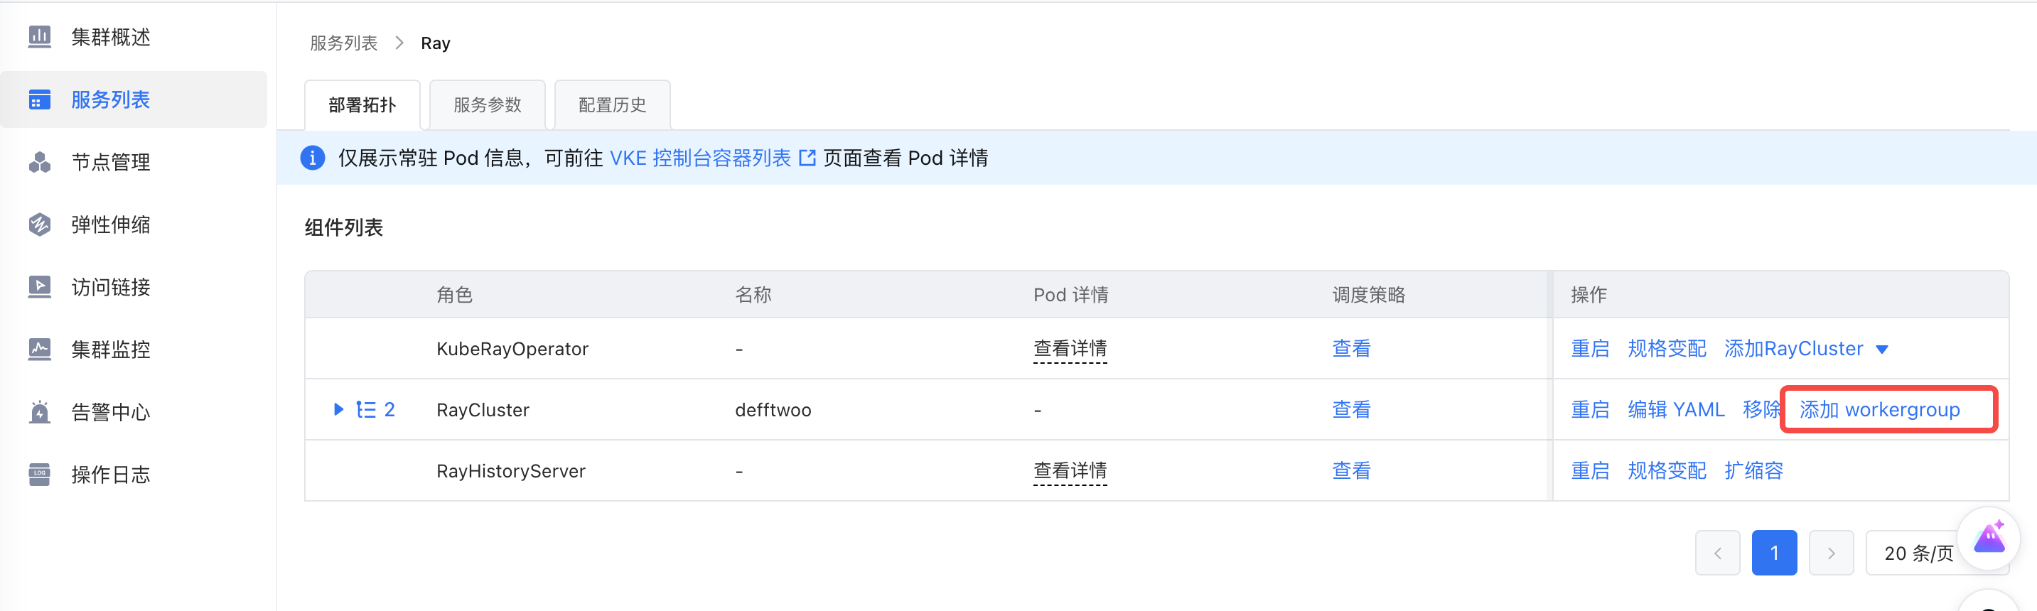The width and height of the screenshot is (2037, 611).
Task: Switch to the 配置历史 tab
Action: (612, 105)
